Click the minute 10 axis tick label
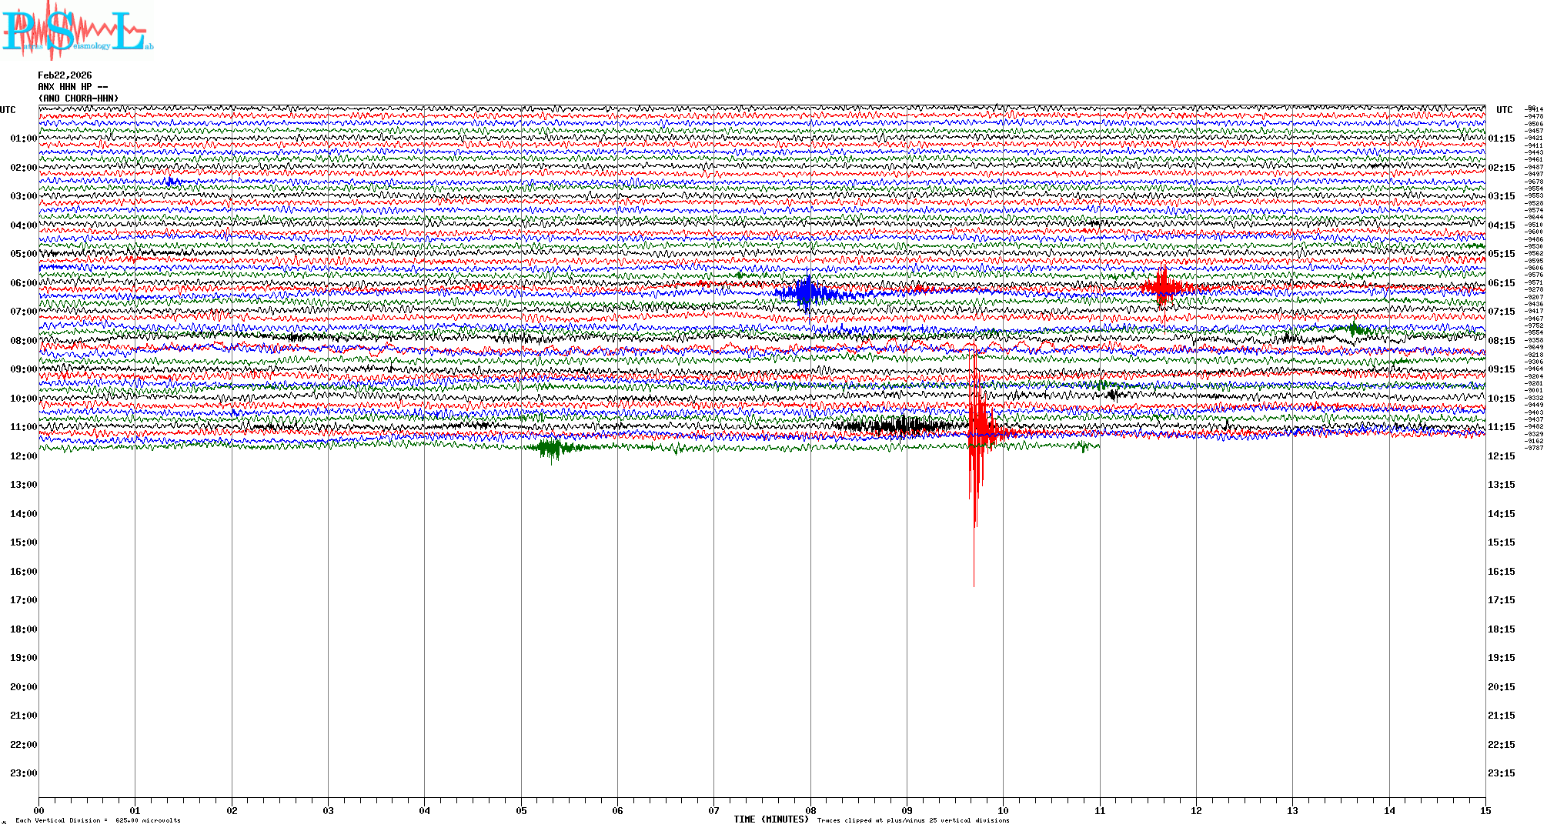 (1003, 811)
